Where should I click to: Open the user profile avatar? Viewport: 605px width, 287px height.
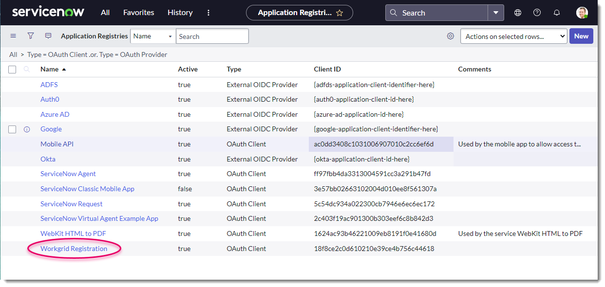(582, 13)
